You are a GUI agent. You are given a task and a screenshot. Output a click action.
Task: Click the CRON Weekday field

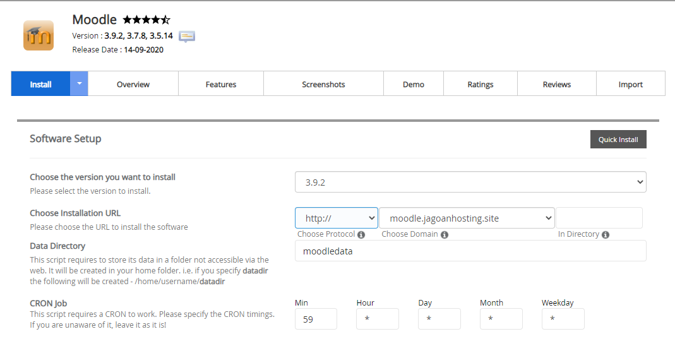[x=563, y=319]
